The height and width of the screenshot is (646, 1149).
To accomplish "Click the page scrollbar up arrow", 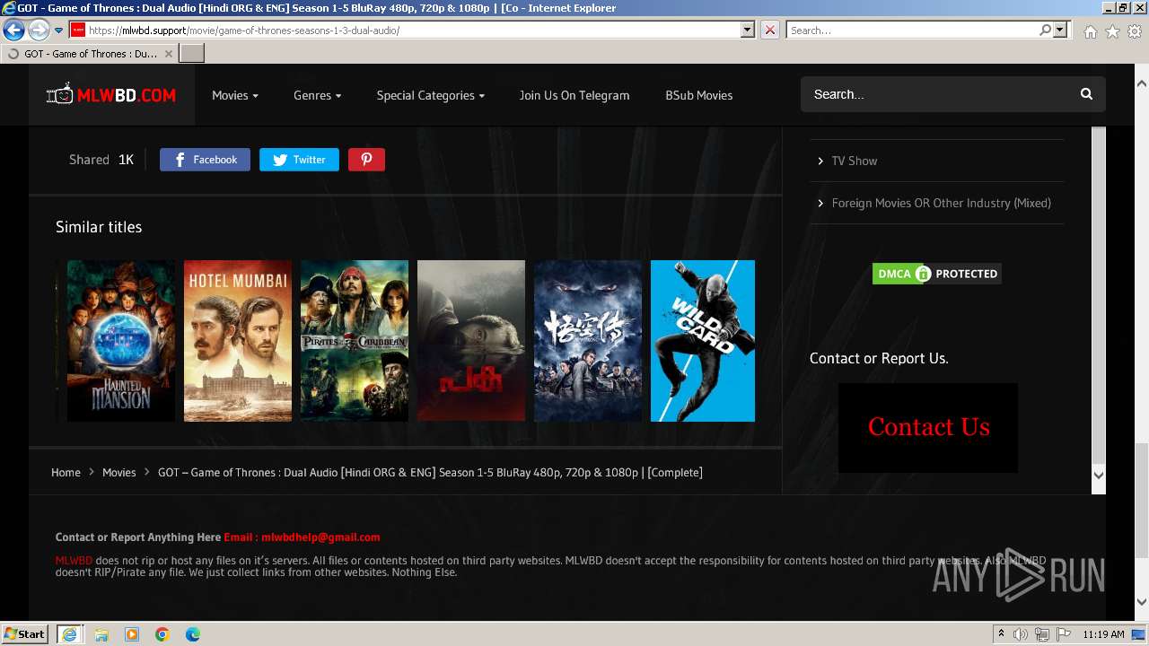I will pyautogui.click(x=1141, y=83).
